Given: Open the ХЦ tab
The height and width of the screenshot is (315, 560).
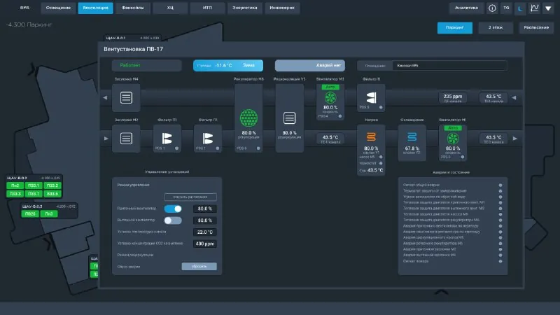Looking at the screenshot, I should click(x=170, y=8).
